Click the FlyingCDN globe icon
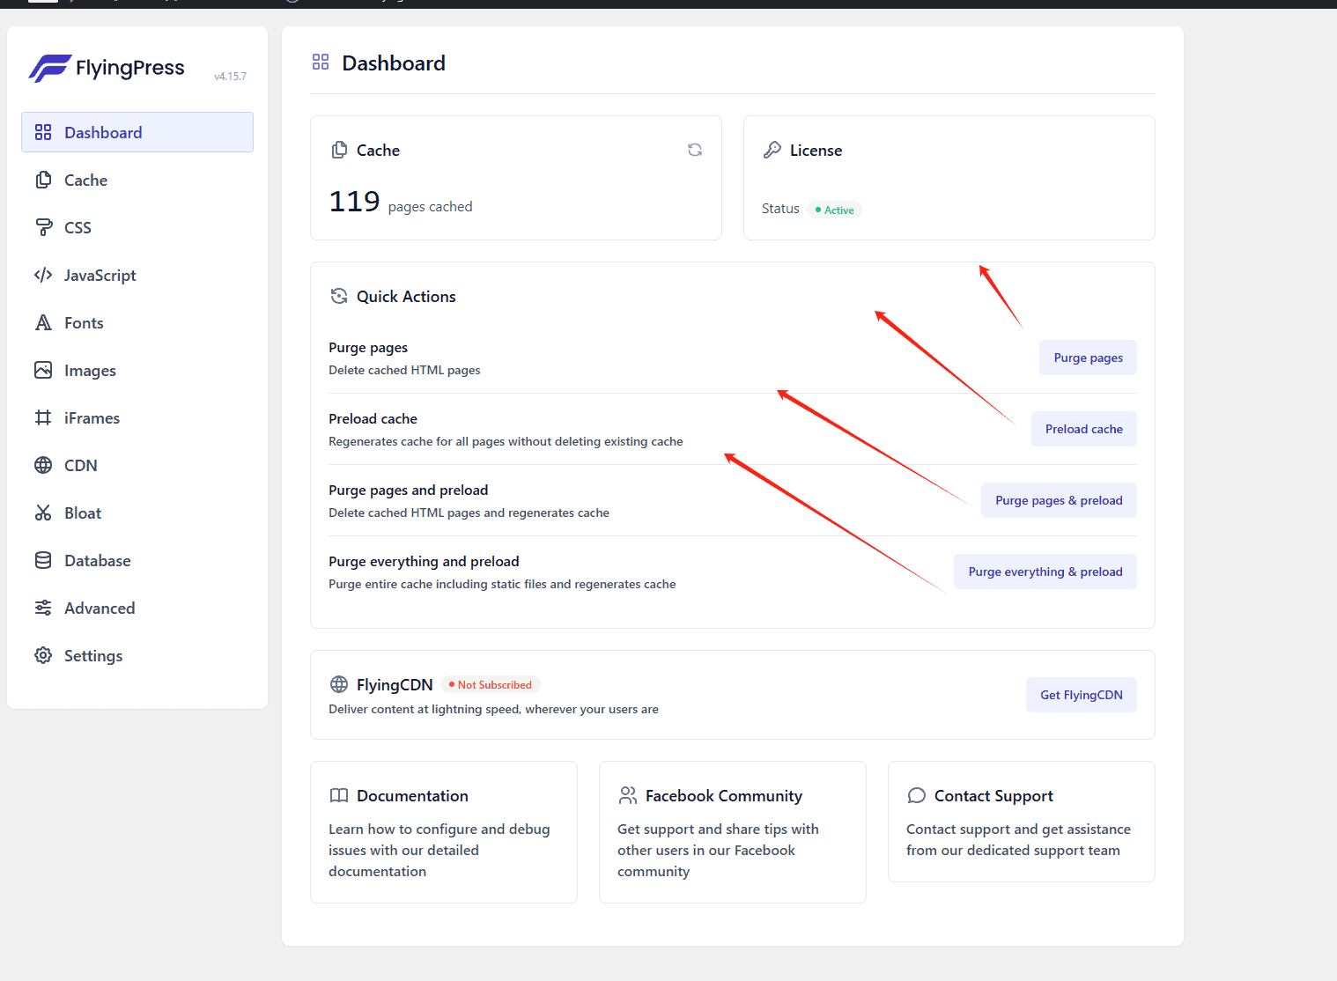Viewport: 1337px width, 981px height. click(x=339, y=684)
